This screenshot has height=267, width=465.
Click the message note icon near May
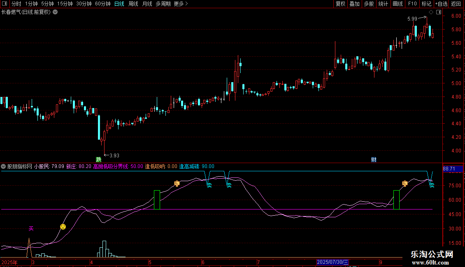coord(177,184)
